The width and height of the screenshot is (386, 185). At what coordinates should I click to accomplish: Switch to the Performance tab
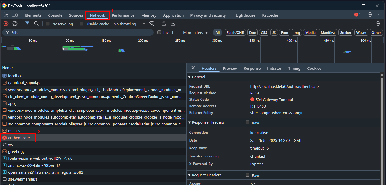tap(123, 15)
